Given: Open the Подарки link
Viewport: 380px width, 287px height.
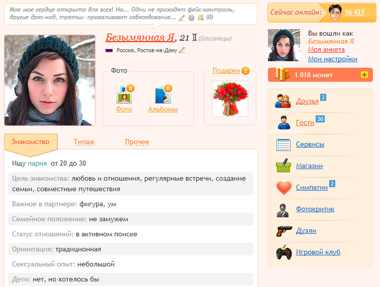Looking at the screenshot, I should point(226,71).
